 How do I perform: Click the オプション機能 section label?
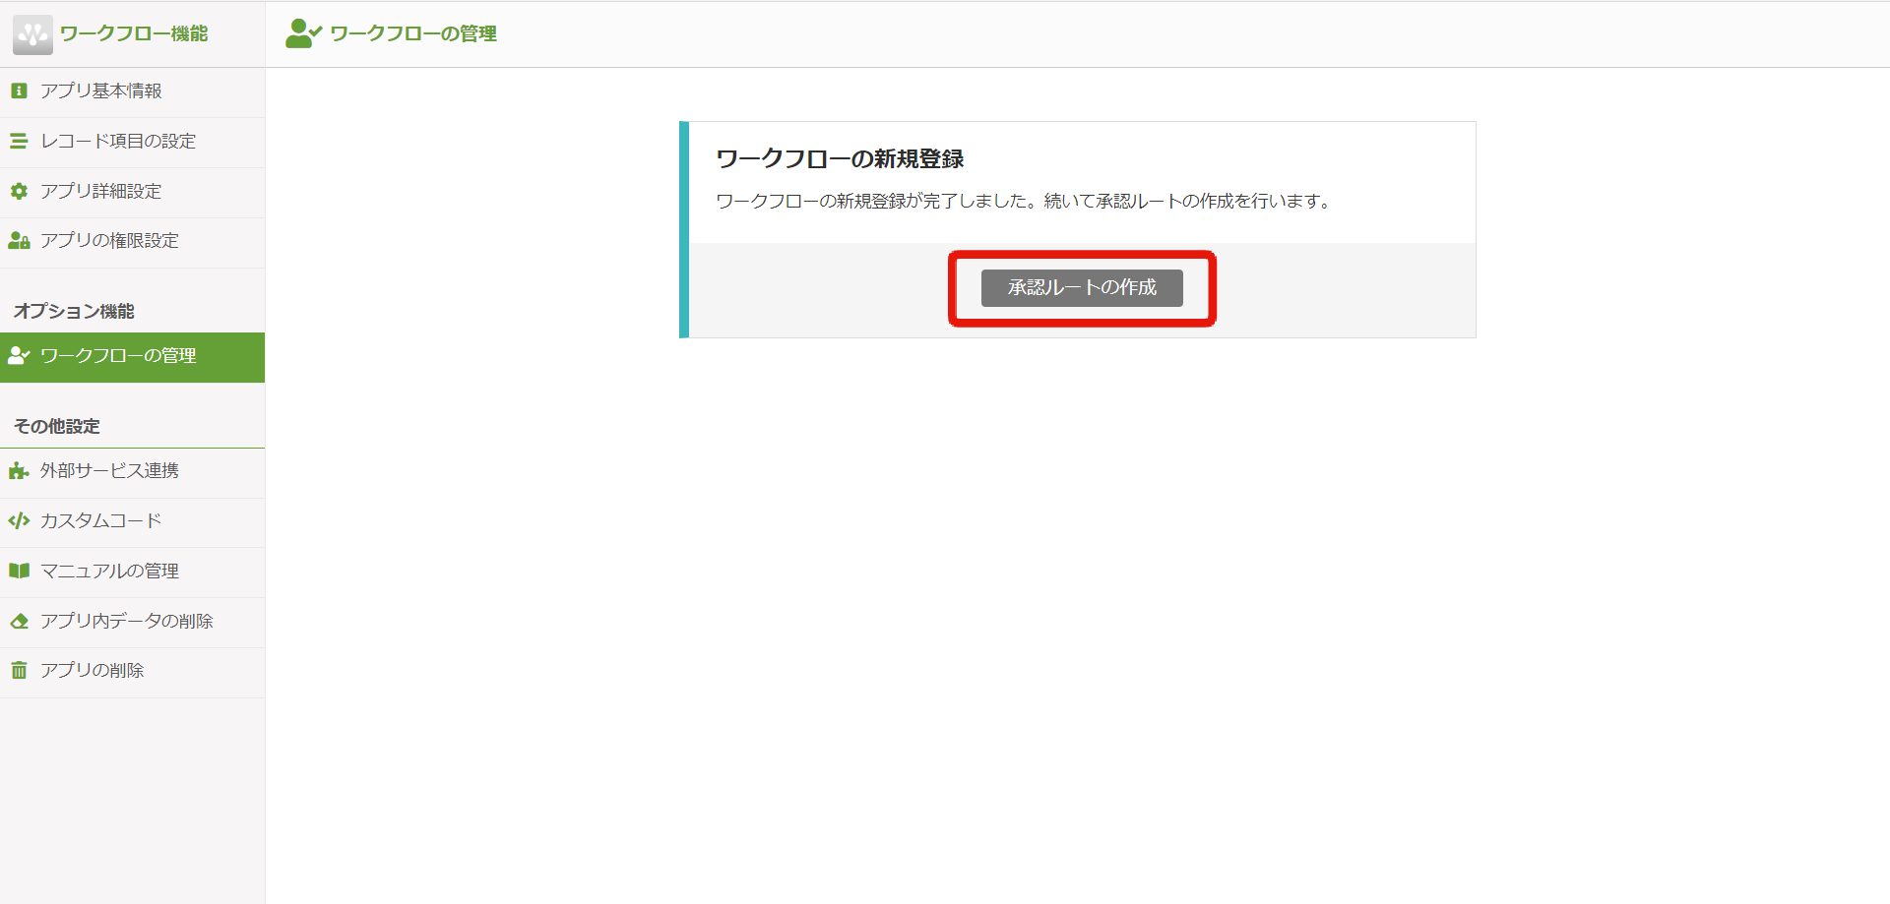coord(74,311)
